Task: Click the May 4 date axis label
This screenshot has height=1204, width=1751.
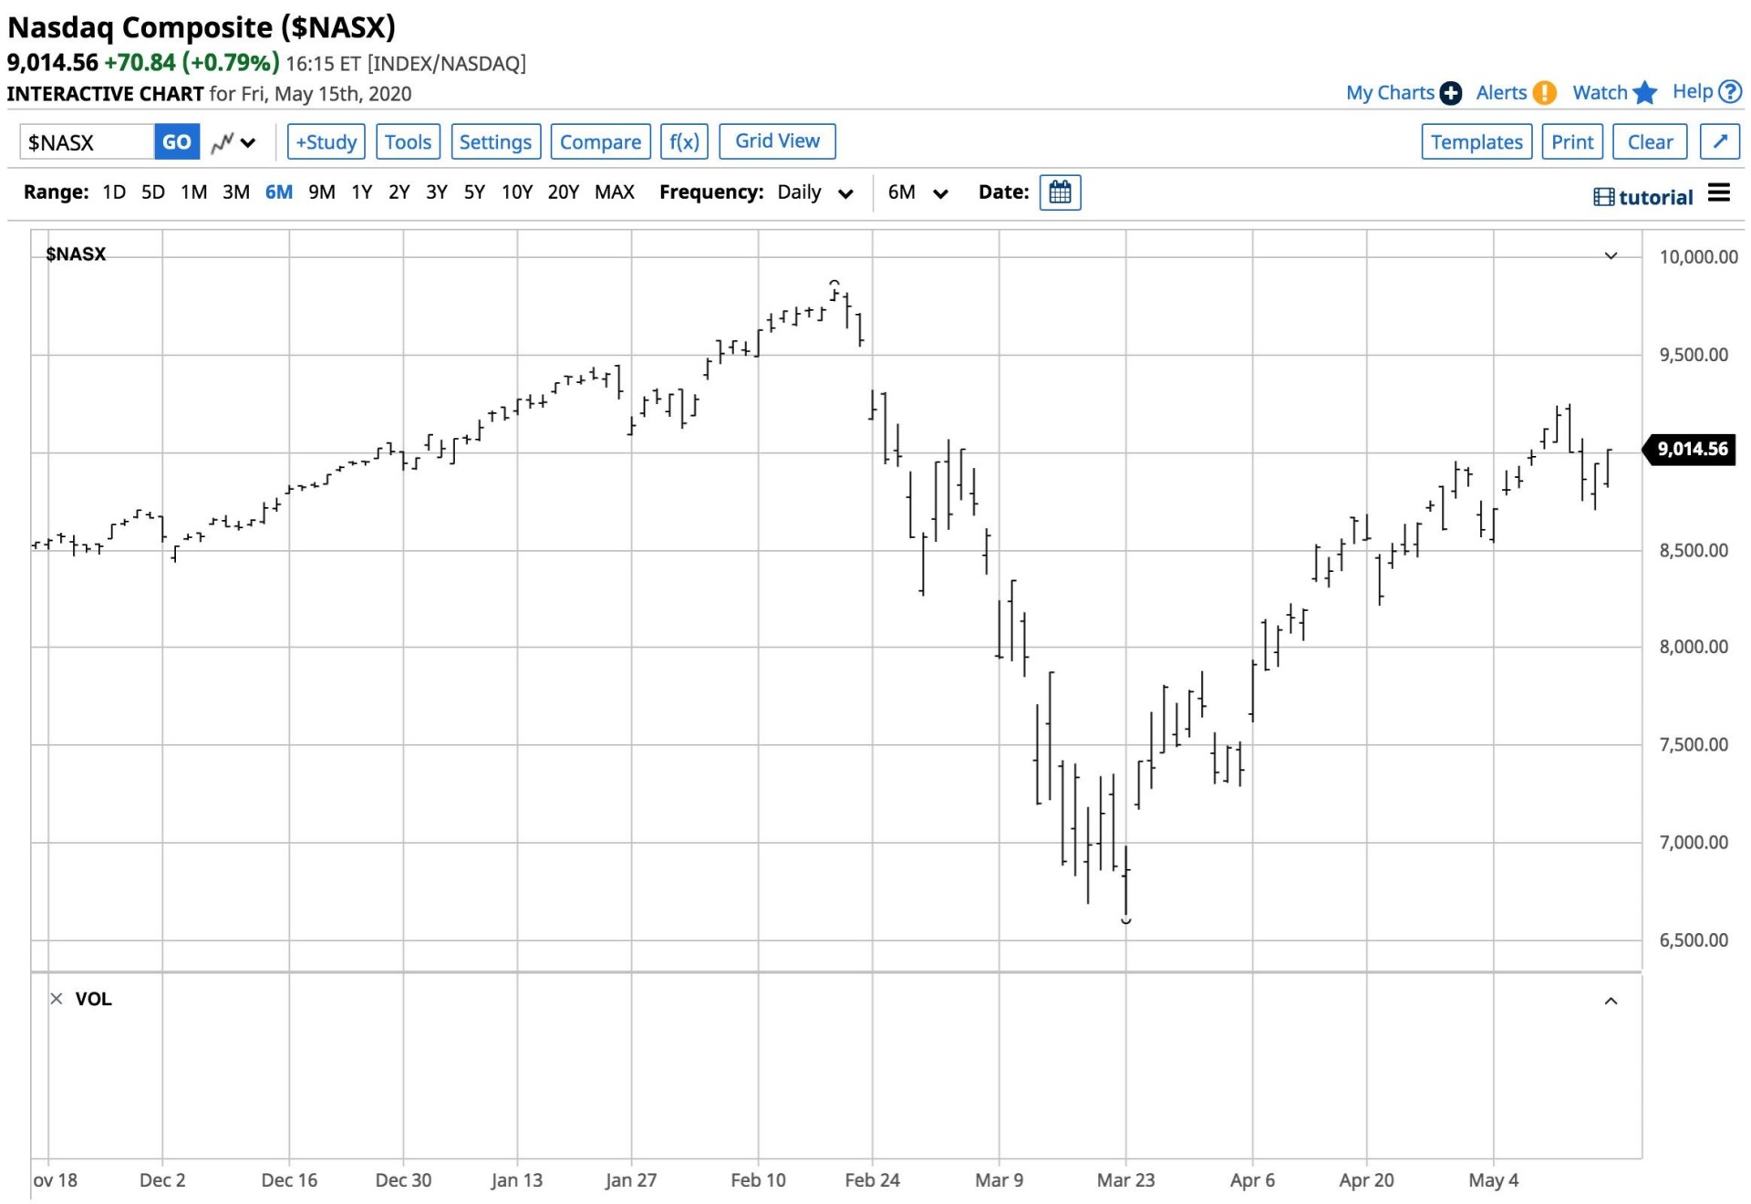Action: [x=1493, y=1180]
